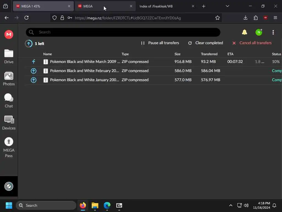Click the 00:07:32 ETA value
This screenshot has height=212, width=282.
235,62
